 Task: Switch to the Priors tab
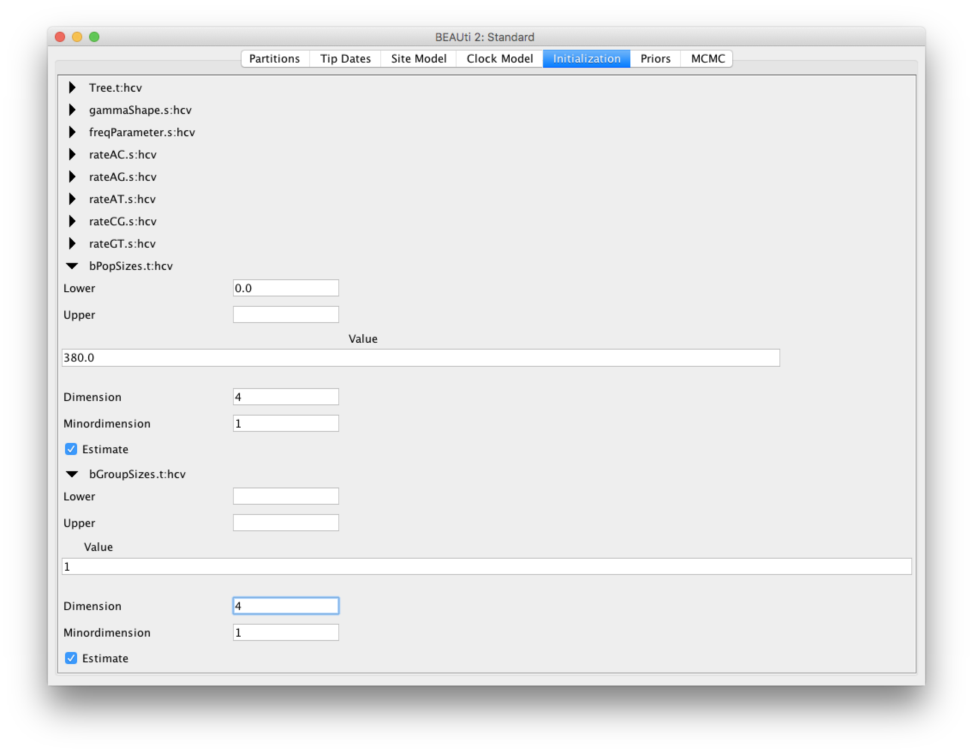pos(655,59)
